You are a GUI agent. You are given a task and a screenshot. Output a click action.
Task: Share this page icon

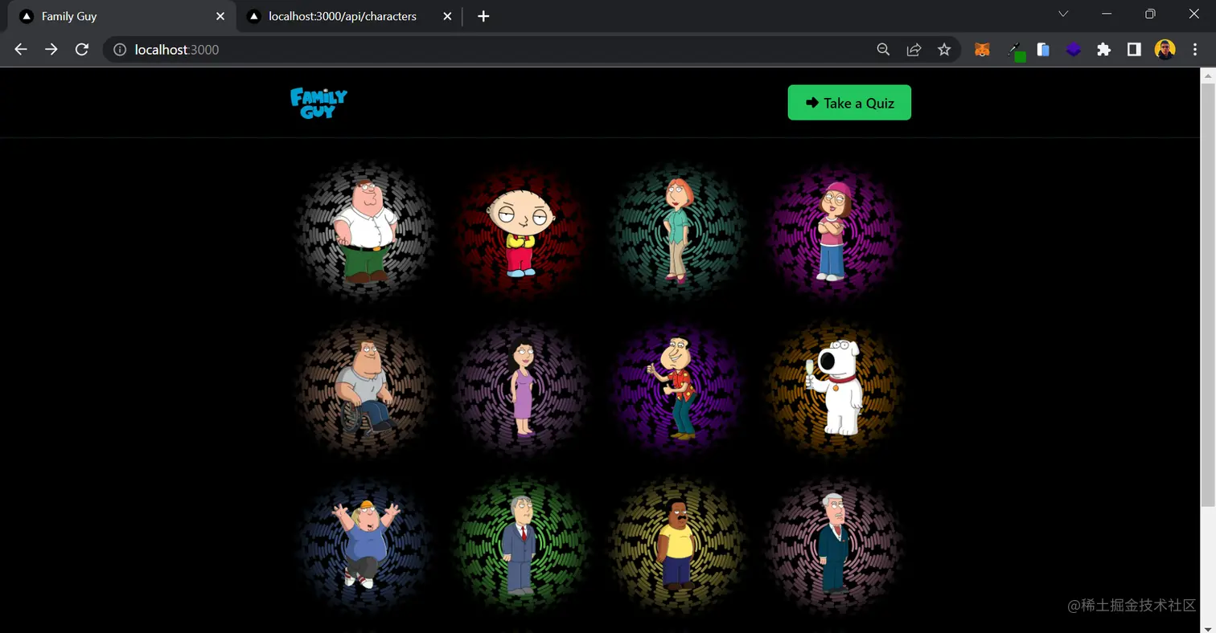coord(914,50)
